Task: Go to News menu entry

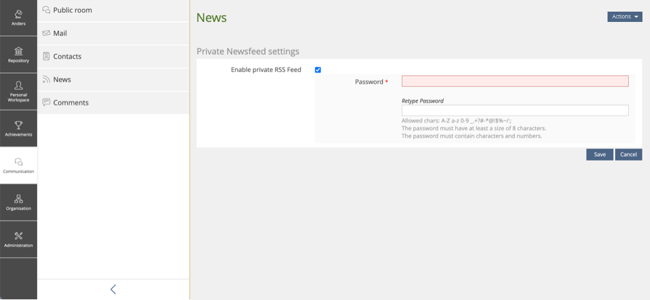Action: [113, 79]
